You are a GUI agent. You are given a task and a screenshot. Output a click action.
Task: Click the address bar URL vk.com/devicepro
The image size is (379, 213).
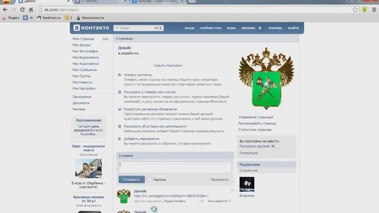tap(62, 9)
